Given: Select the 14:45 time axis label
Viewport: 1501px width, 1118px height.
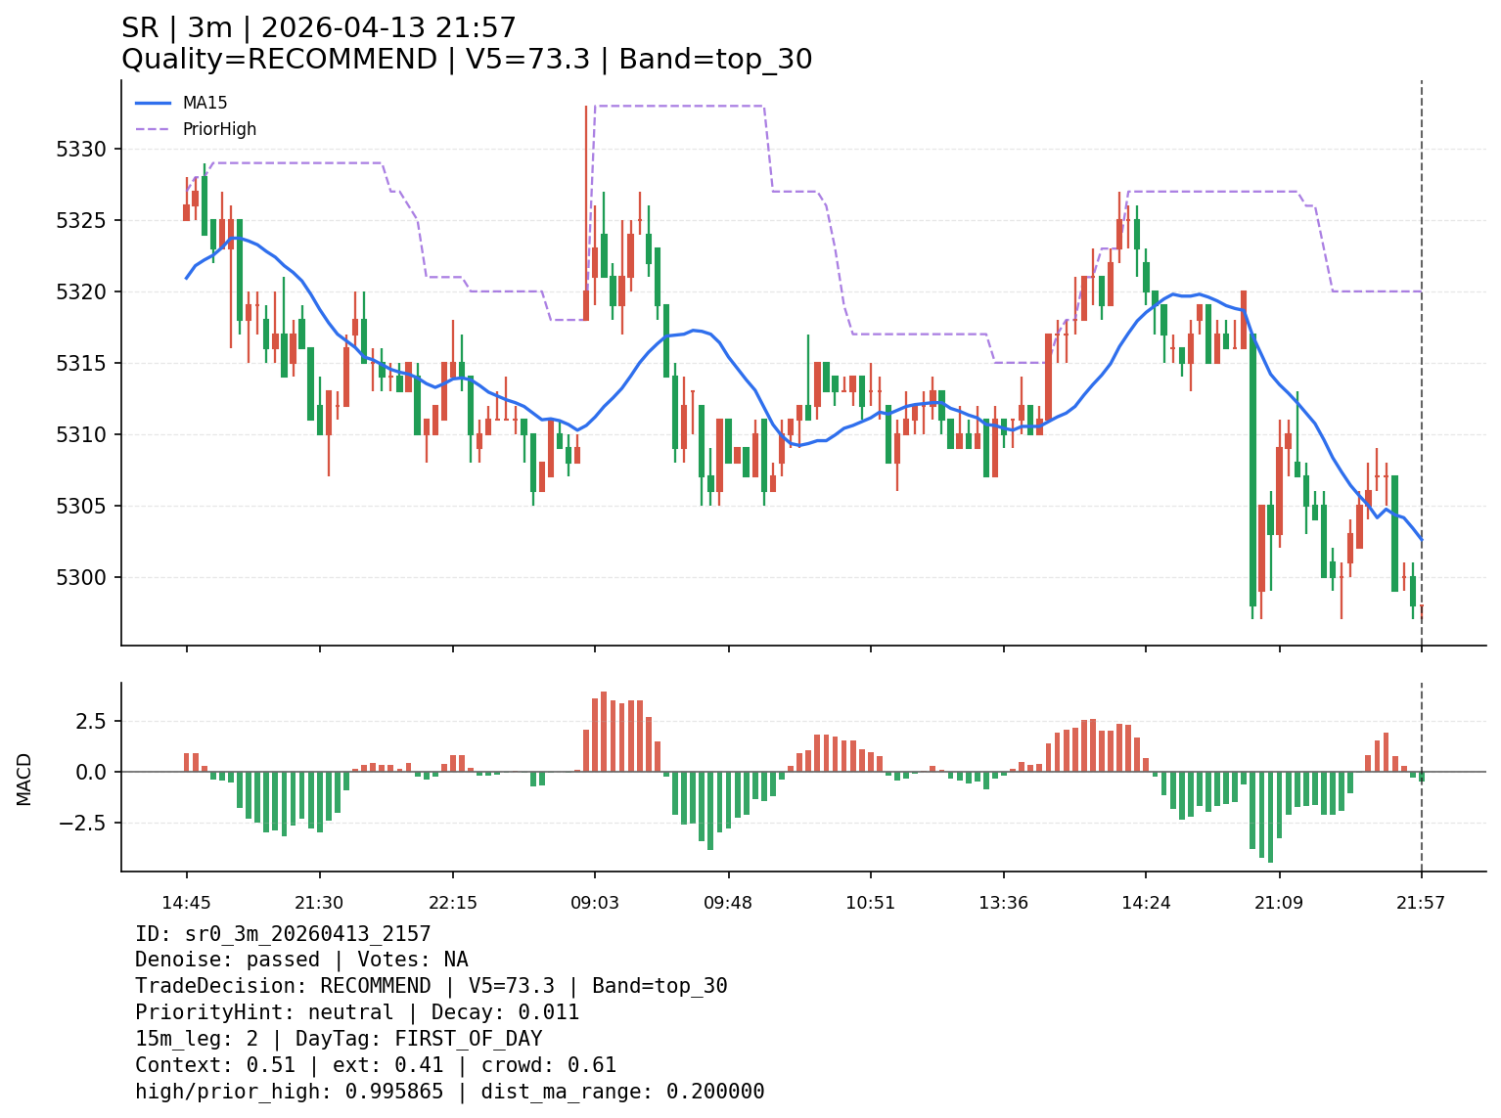Looking at the screenshot, I should click(186, 903).
